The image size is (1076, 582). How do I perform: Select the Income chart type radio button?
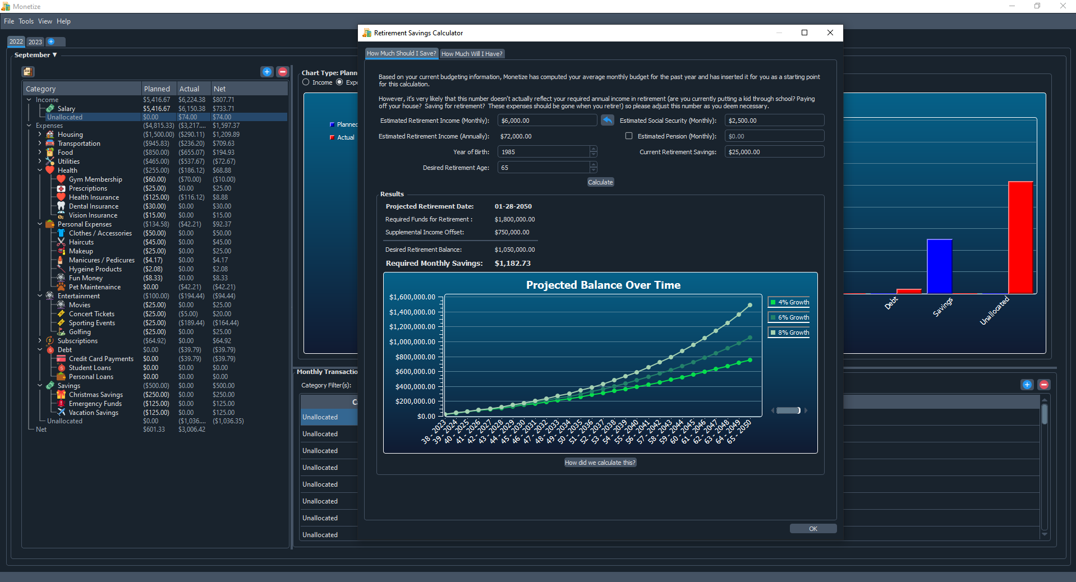tap(306, 82)
